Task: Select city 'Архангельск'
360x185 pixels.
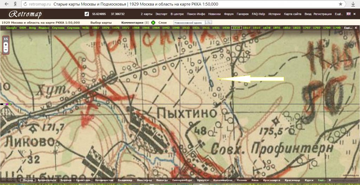Action: pos(47,180)
